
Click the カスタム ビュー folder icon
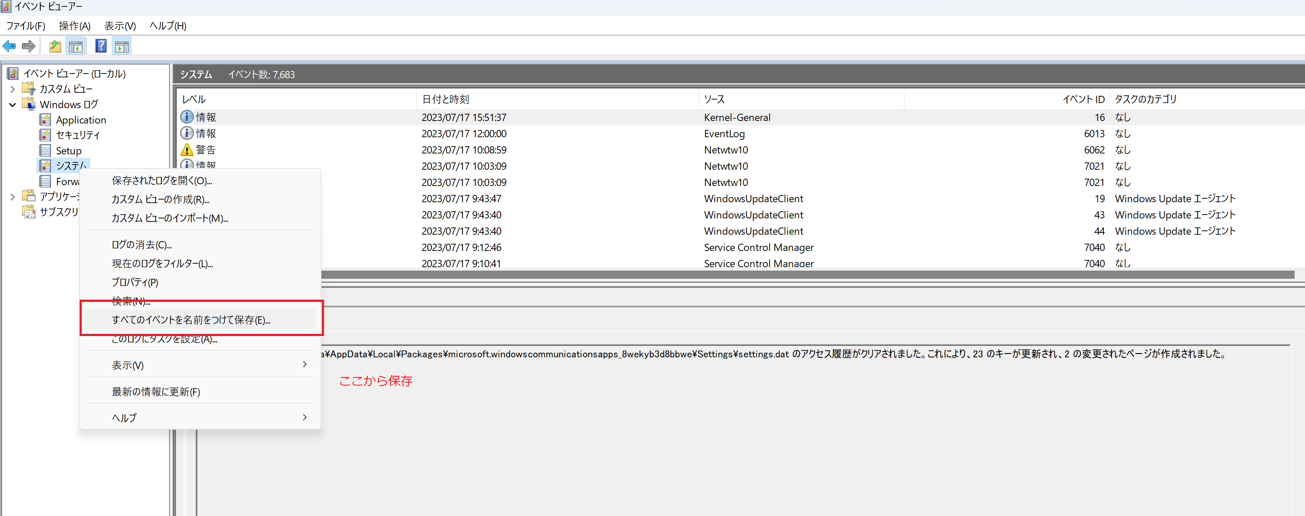tap(29, 88)
